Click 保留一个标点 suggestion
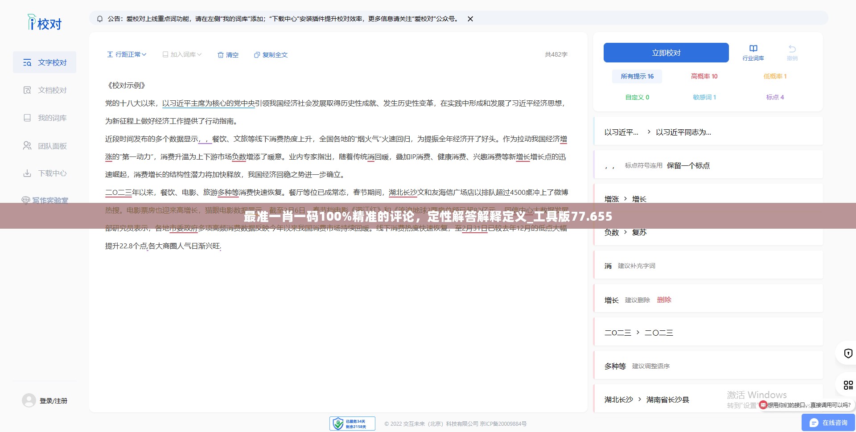Viewport: 856px width, 432px height. 688,165
